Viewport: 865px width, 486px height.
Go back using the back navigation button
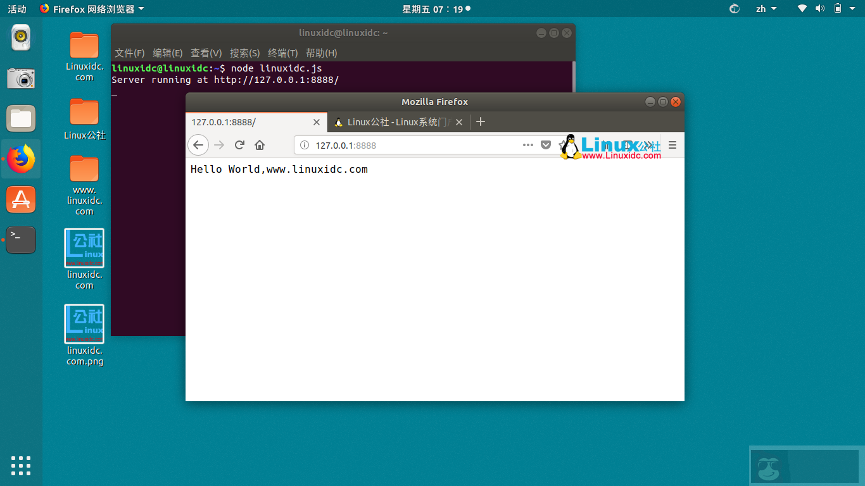198,145
